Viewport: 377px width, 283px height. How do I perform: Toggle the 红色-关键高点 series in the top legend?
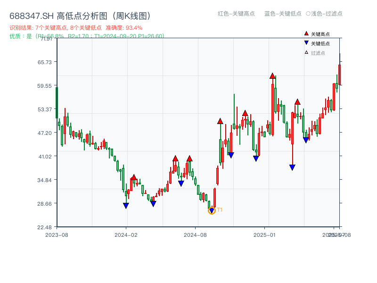pyautogui.click(x=236, y=14)
